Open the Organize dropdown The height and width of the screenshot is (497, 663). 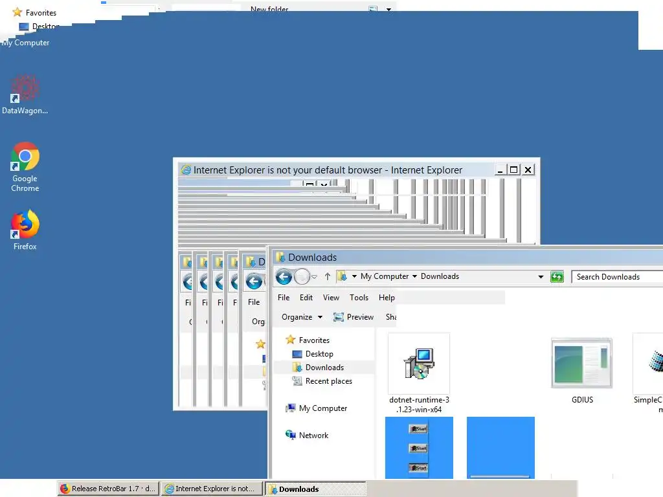click(302, 317)
